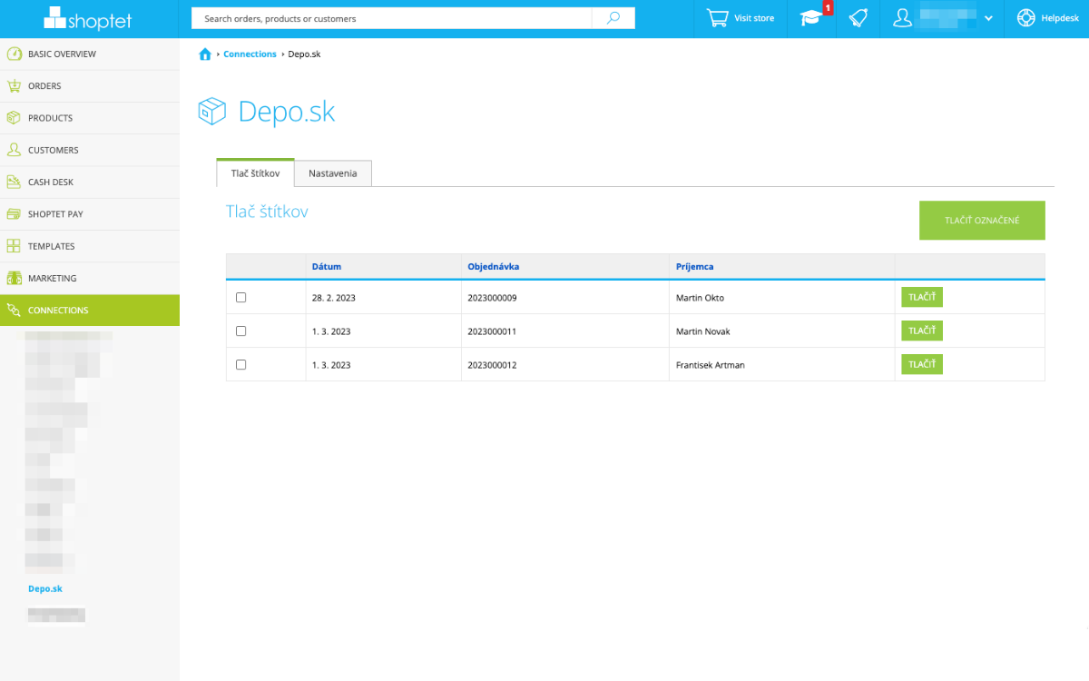The image size is (1089, 681).
Task: Click the Tlač štítkov section heading
Action: coord(267,212)
